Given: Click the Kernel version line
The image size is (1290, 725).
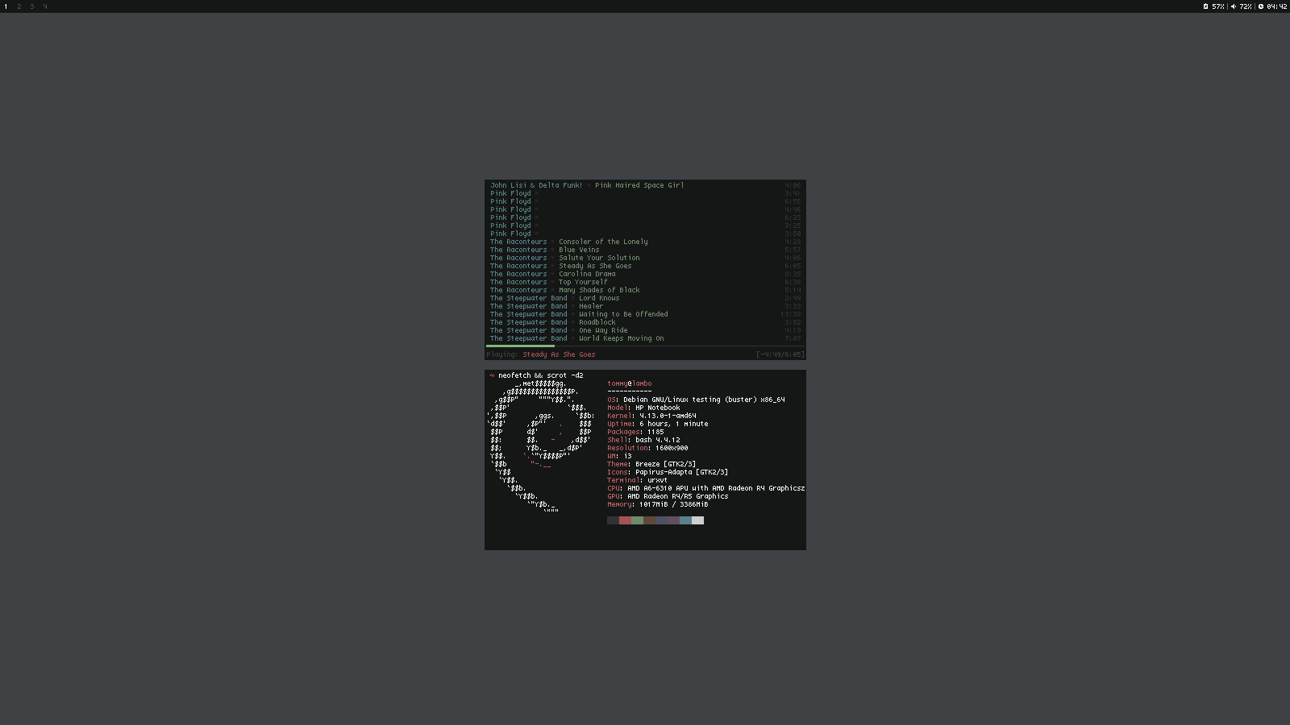Looking at the screenshot, I should click(x=651, y=416).
